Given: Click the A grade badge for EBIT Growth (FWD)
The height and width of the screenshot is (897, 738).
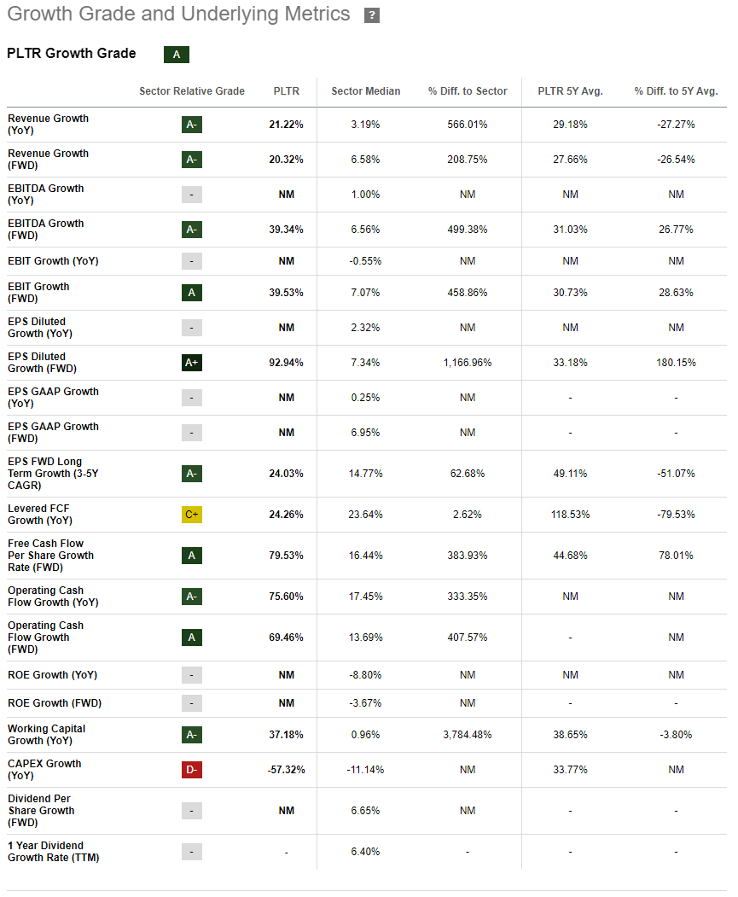Looking at the screenshot, I should point(192,293).
